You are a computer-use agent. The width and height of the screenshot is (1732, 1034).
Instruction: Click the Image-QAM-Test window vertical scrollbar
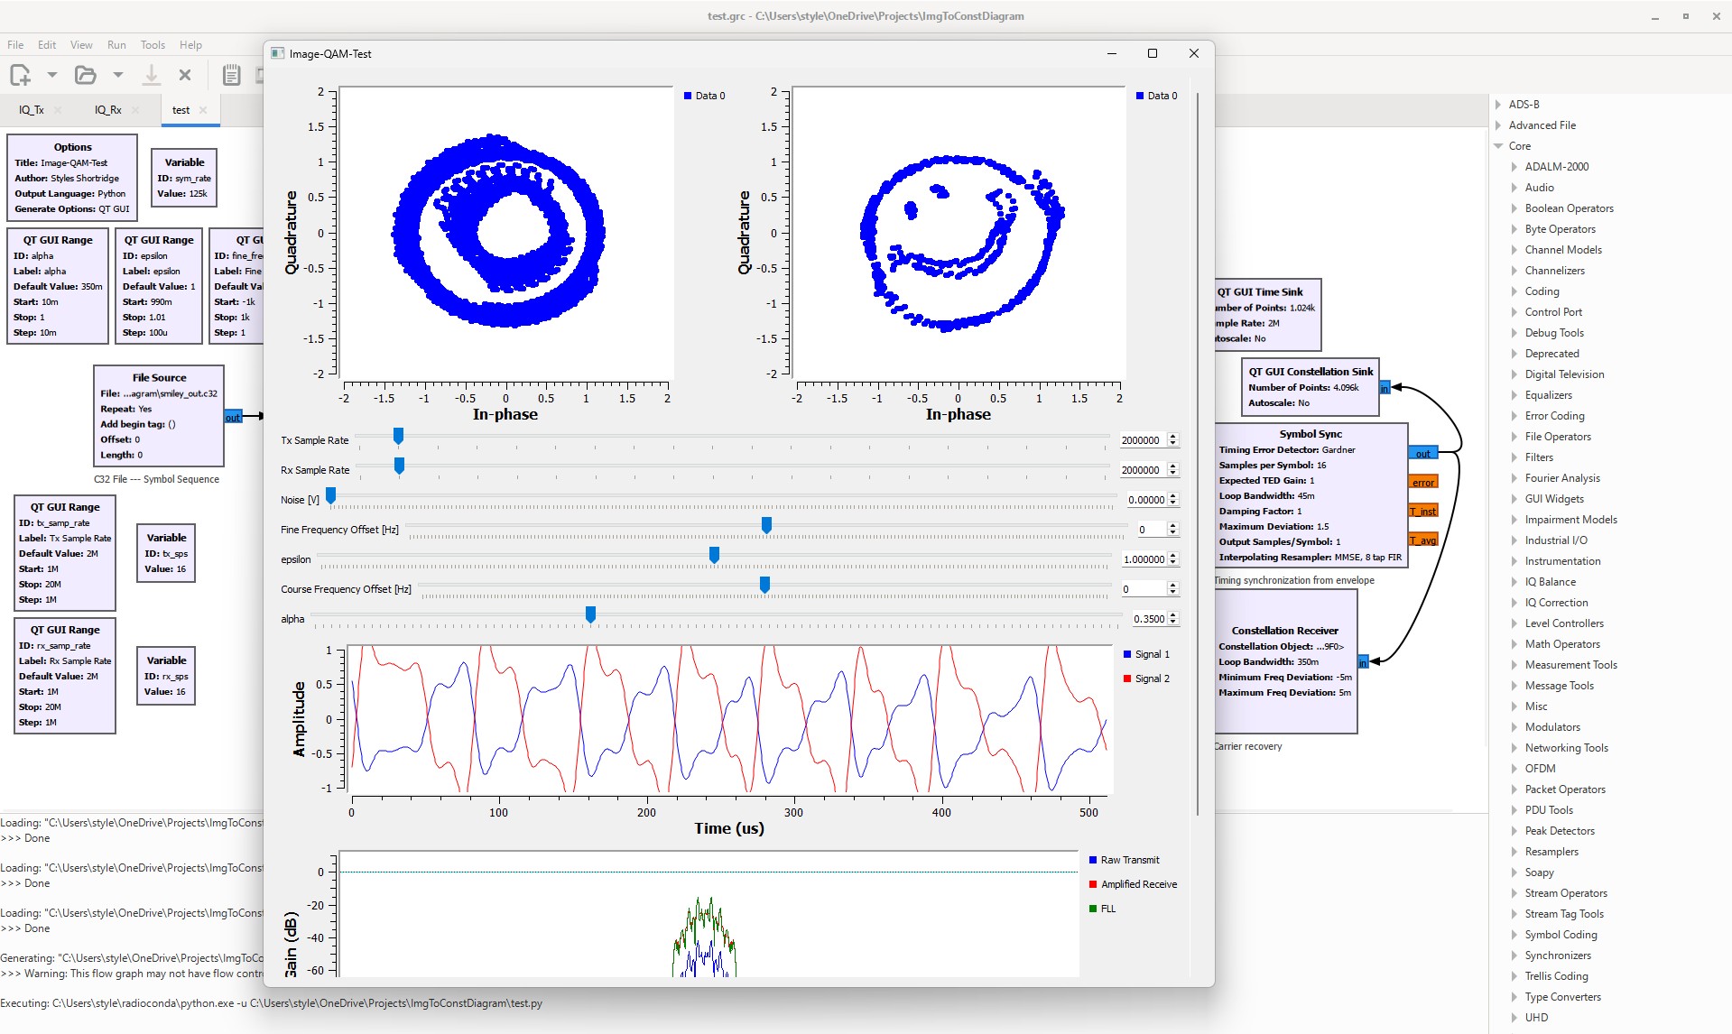[x=1198, y=453]
